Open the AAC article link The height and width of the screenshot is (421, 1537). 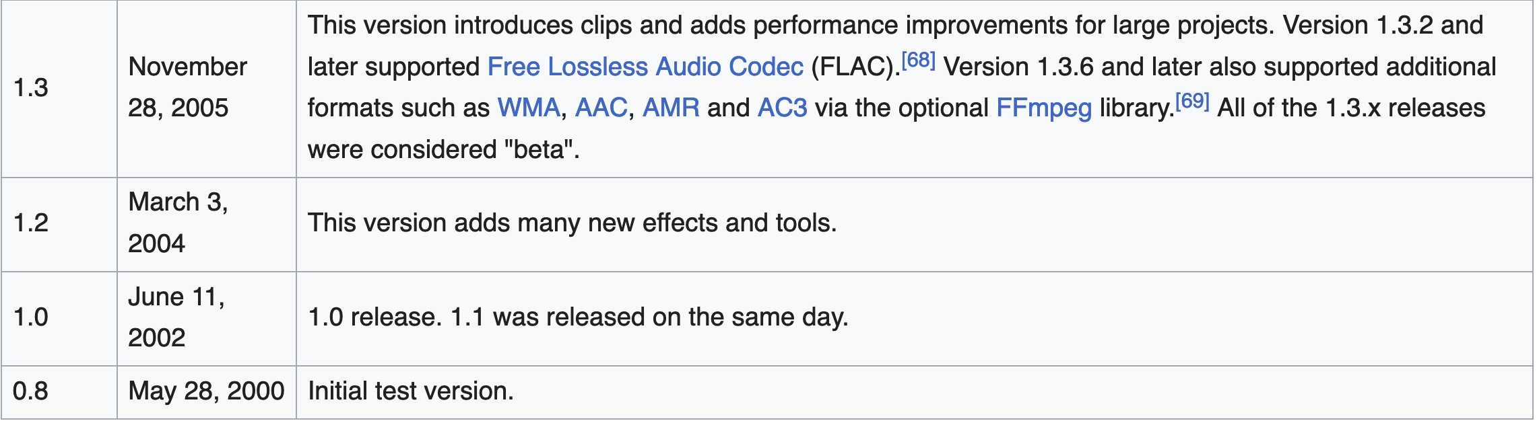coord(601,108)
